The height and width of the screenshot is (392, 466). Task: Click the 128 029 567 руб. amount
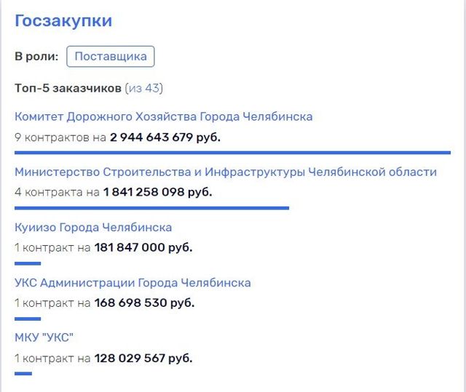(x=143, y=358)
